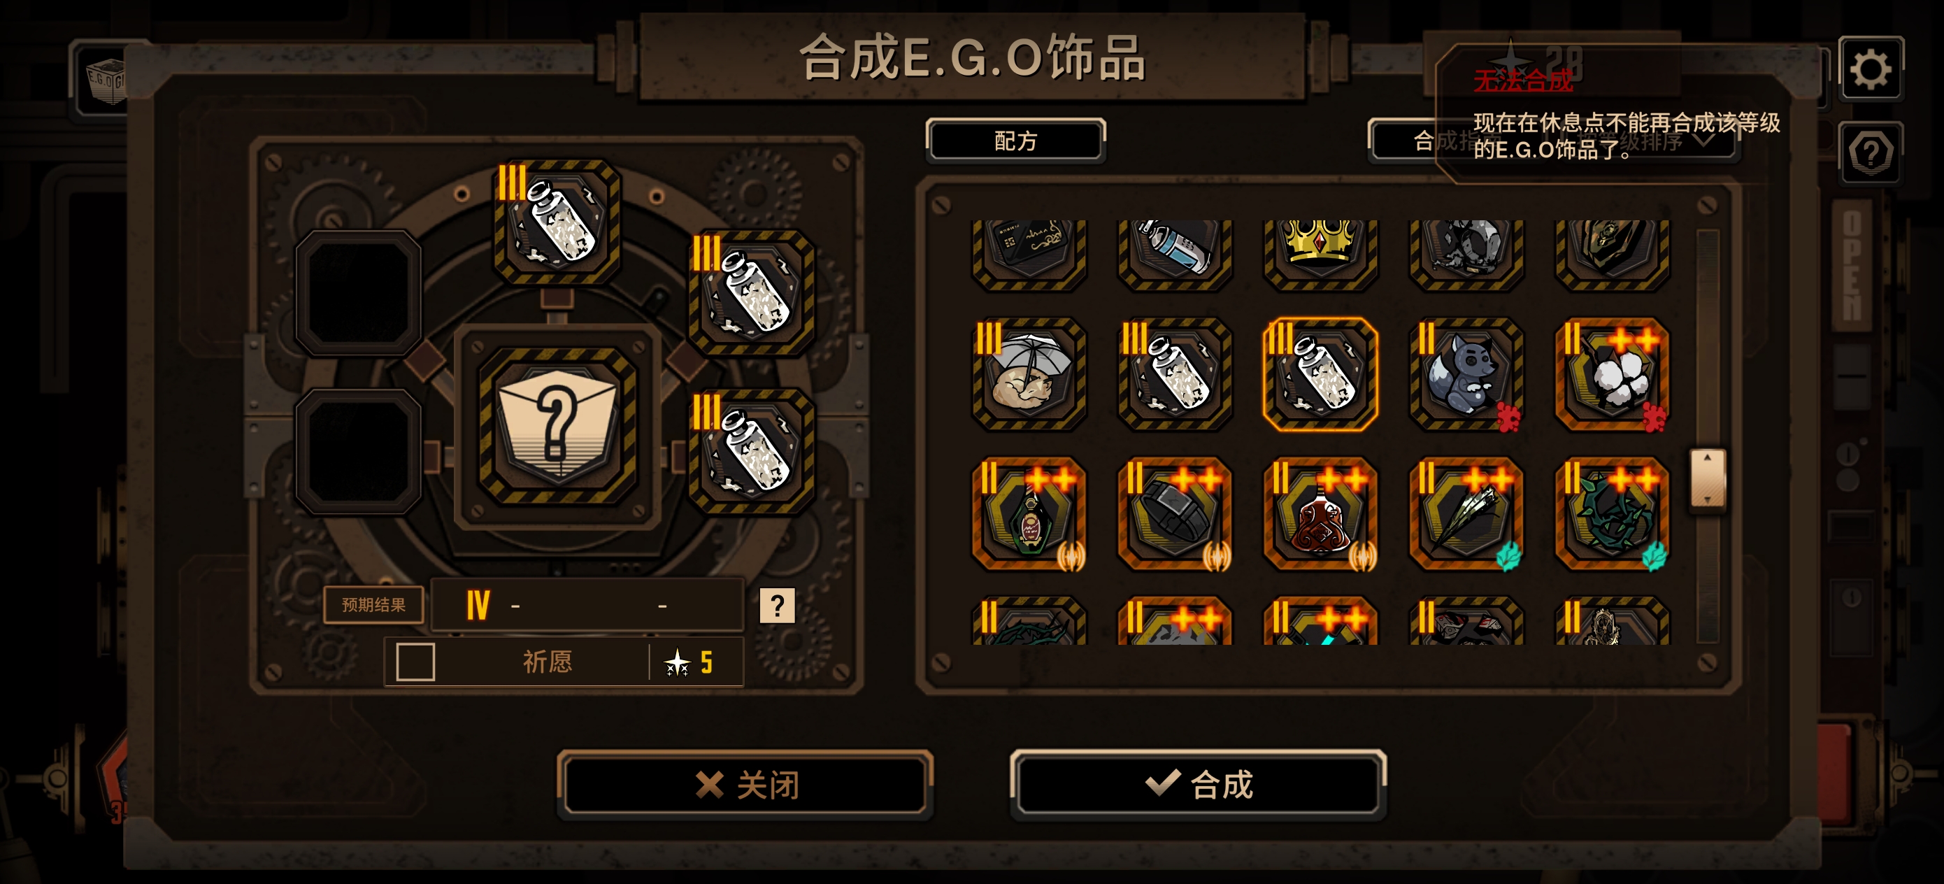
Task: Select the golden crown gift
Action: pyautogui.click(x=1321, y=253)
